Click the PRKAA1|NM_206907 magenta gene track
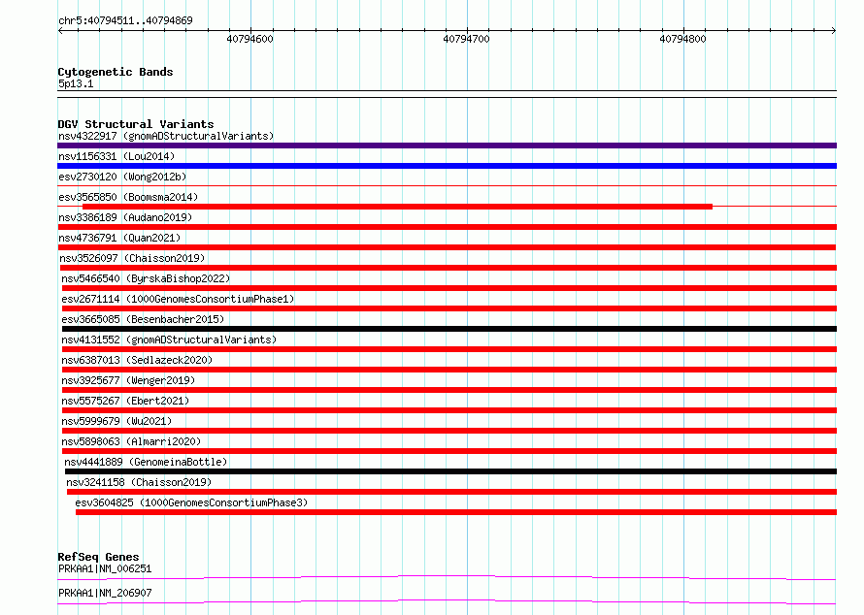Screen dimensions: 864x615 (x=447, y=601)
